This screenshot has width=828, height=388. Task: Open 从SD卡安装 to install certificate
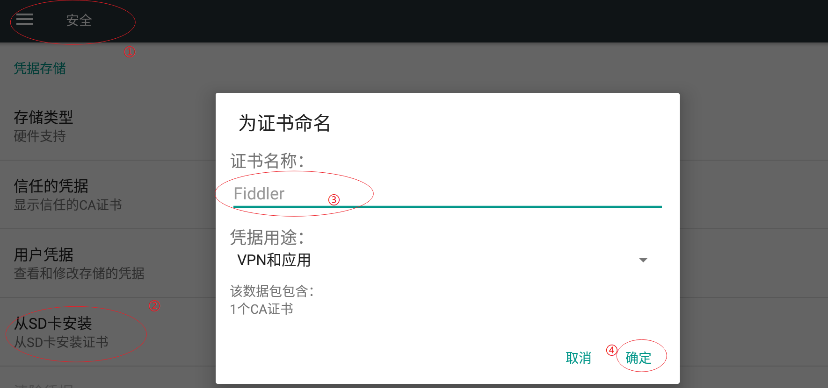tap(108, 332)
